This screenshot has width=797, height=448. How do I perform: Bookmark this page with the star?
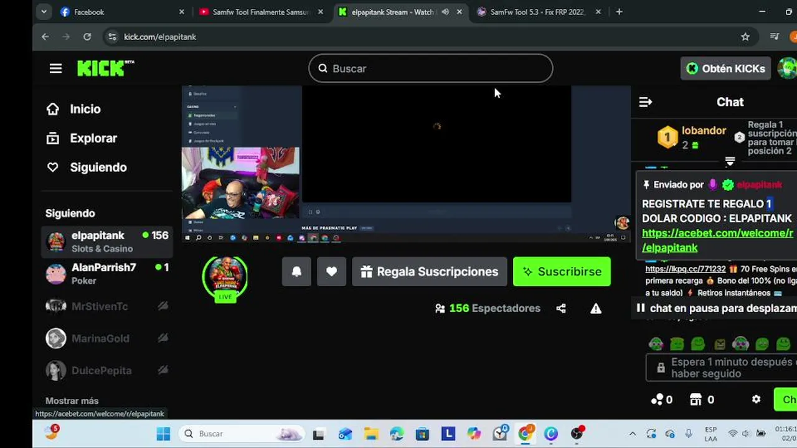tap(745, 37)
